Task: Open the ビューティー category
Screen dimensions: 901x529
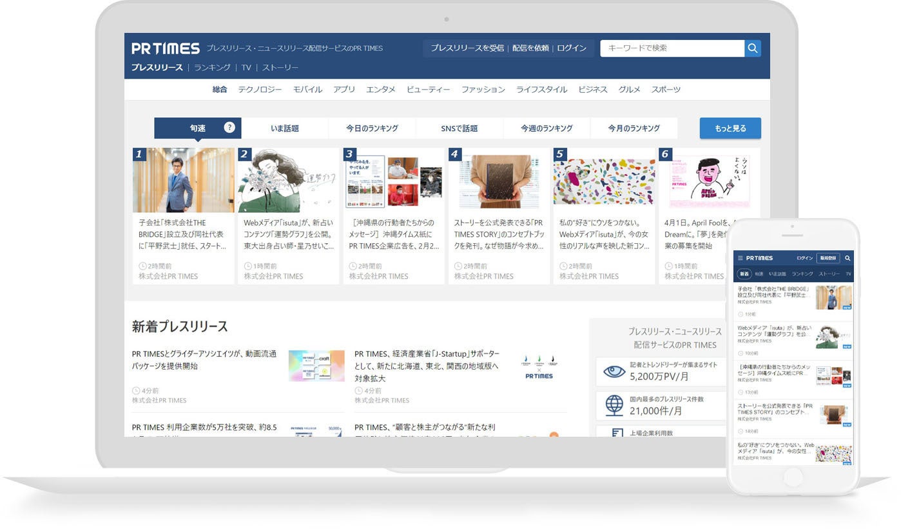Action: (x=428, y=90)
